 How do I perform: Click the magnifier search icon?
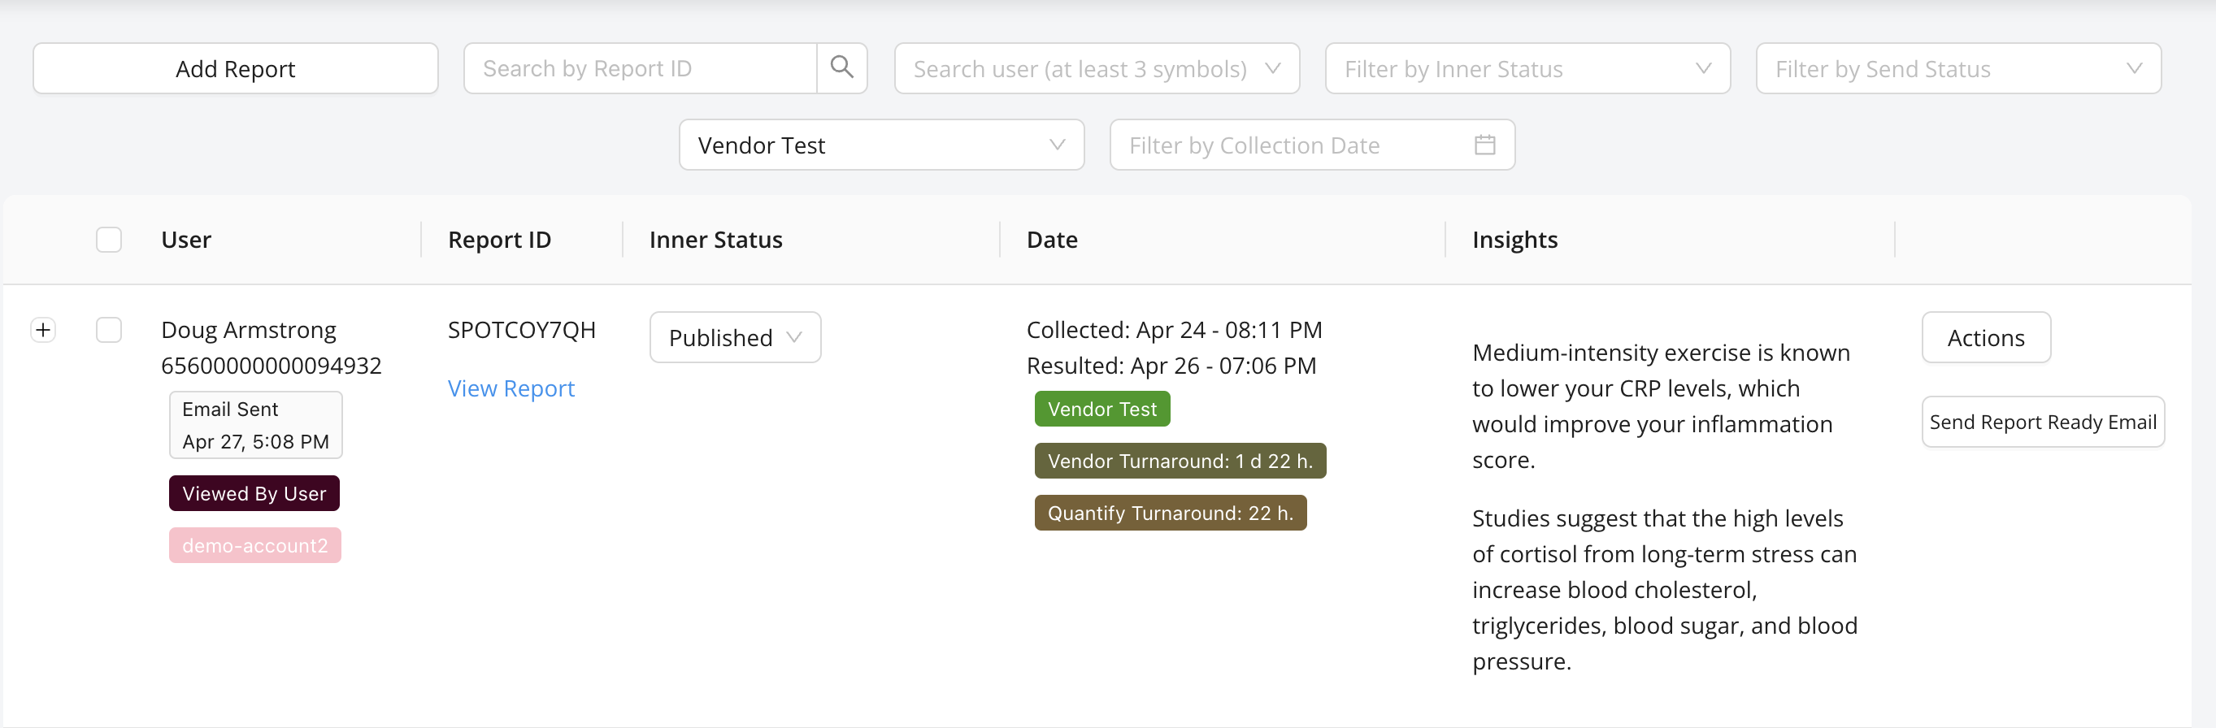[841, 68]
